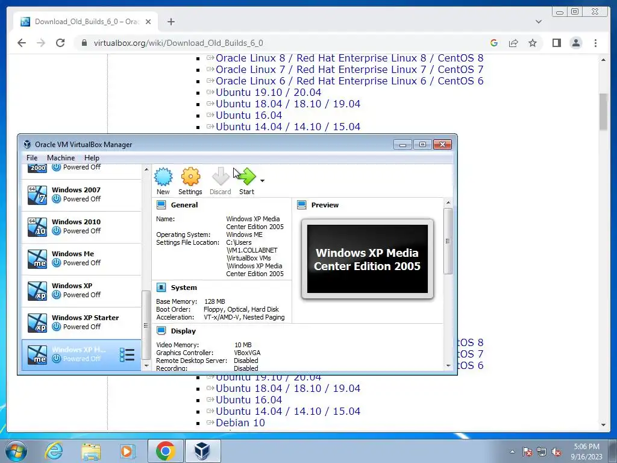The width and height of the screenshot is (617, 463).
Task: Click the muted volume tray icon
Action: coord(556,452)
